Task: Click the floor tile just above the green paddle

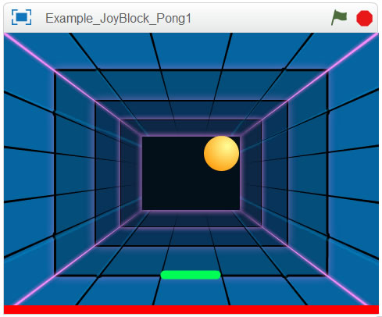Action: (x=191, y=259)
